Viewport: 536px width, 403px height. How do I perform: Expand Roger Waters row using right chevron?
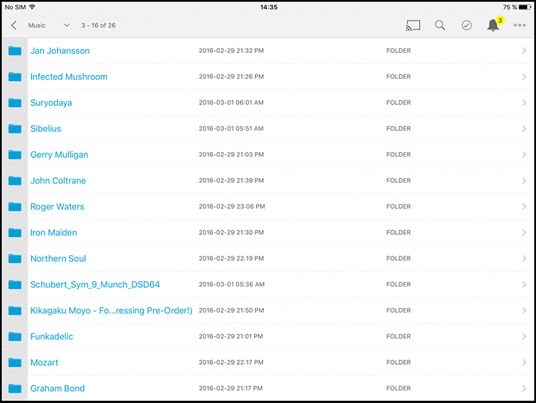524,207
